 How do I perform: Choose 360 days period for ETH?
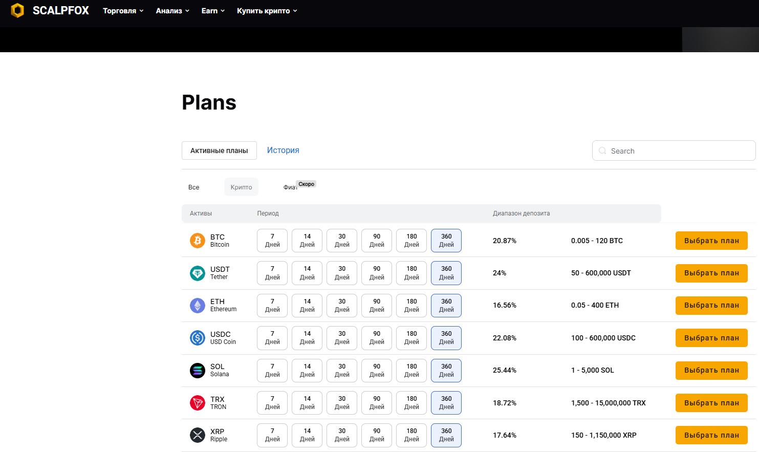pos(446,306)
